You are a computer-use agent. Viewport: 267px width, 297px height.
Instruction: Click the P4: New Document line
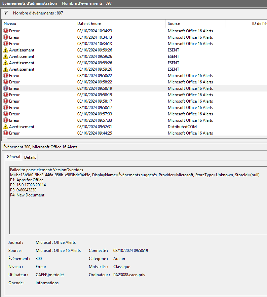tap(27, 195)
